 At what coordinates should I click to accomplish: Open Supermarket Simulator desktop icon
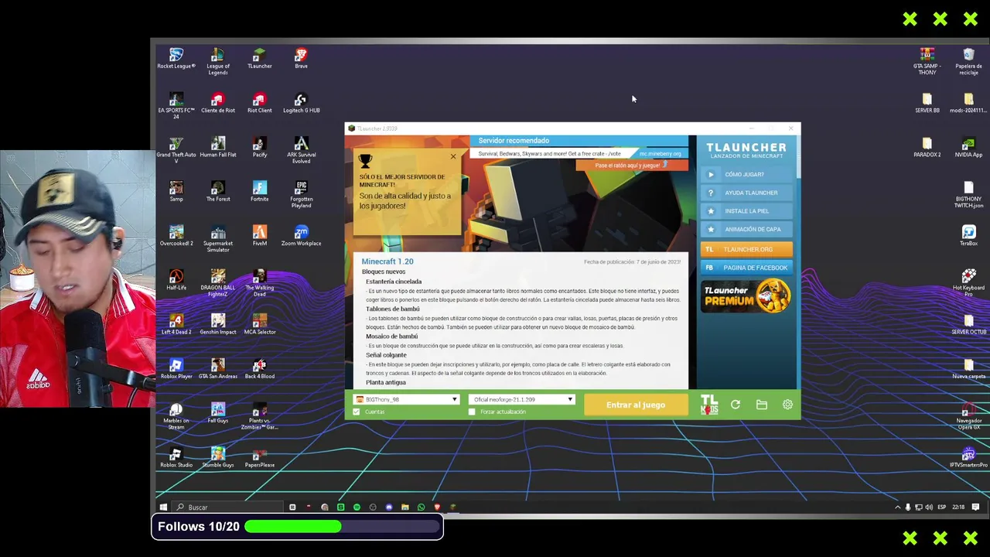point(218,238)
